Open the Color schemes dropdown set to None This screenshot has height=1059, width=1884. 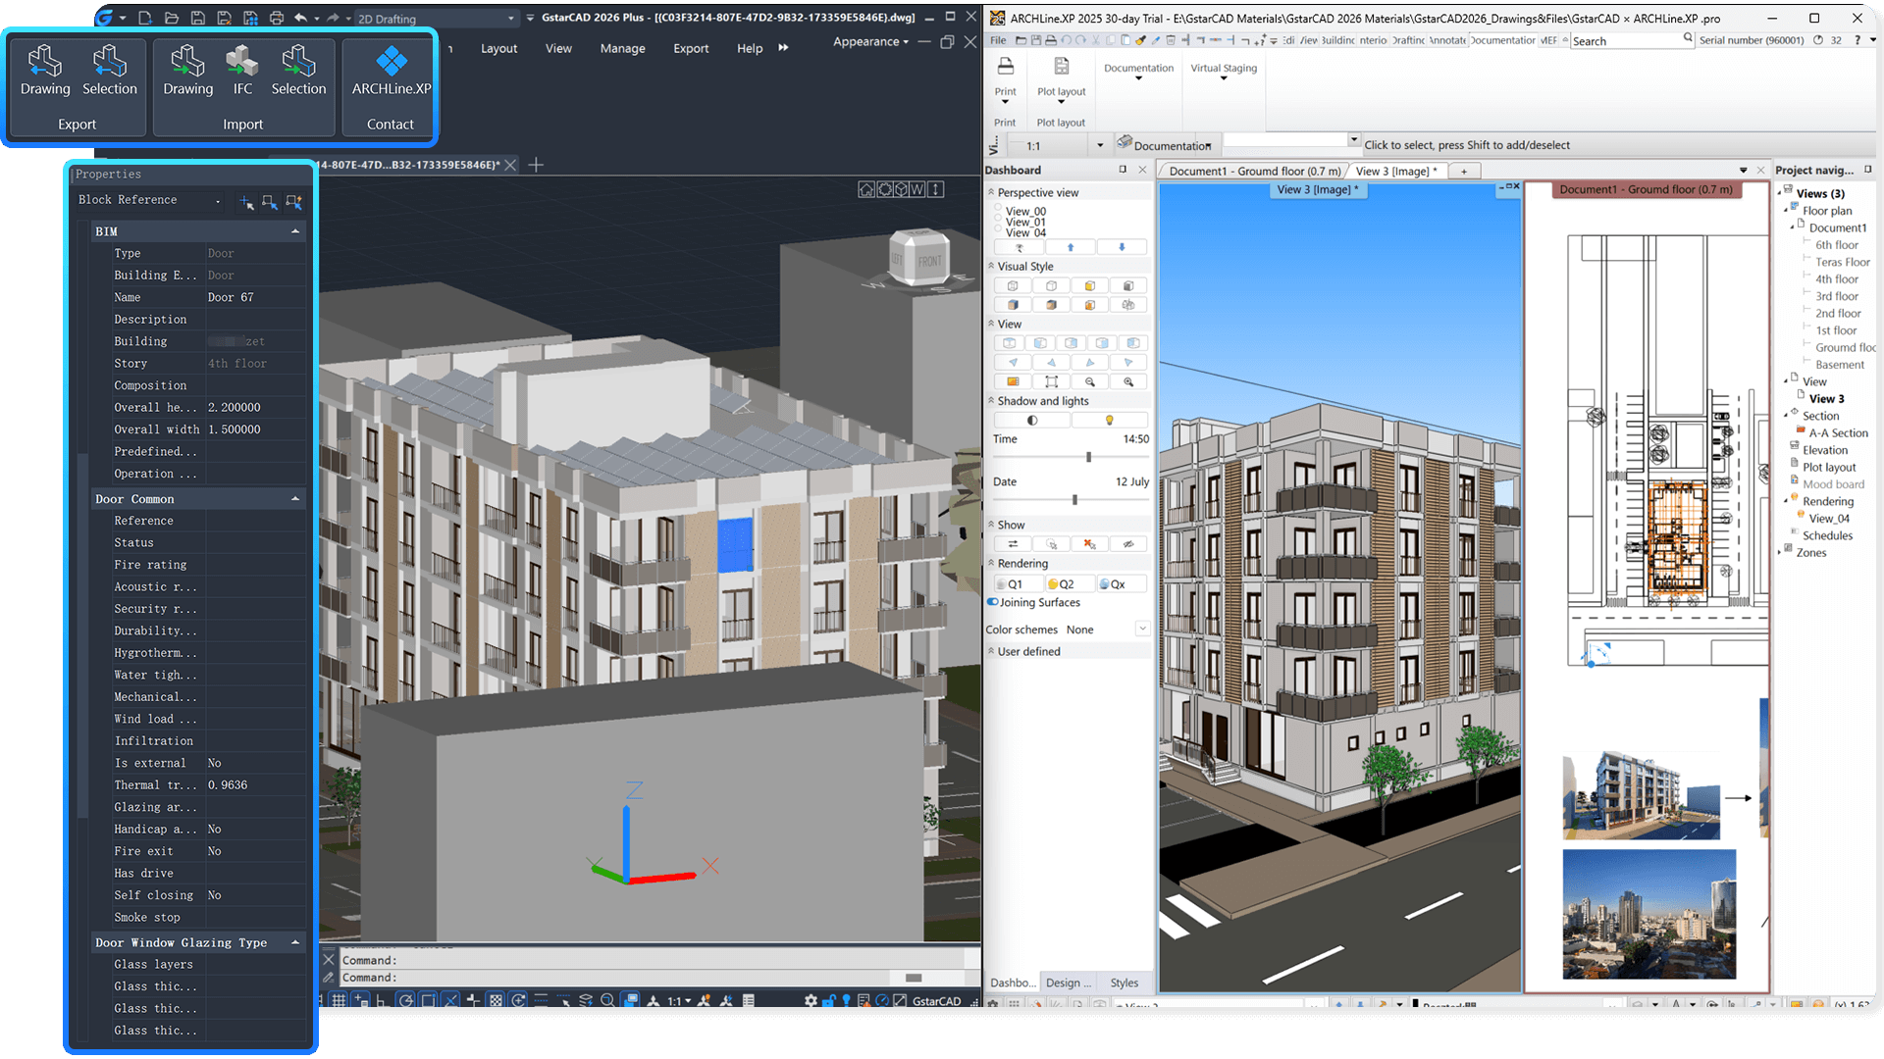(x=1141, y=629)
